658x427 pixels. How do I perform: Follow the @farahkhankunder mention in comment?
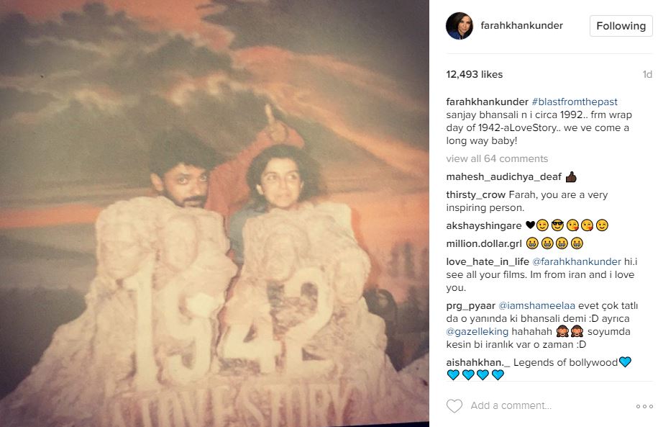(577, 261)
